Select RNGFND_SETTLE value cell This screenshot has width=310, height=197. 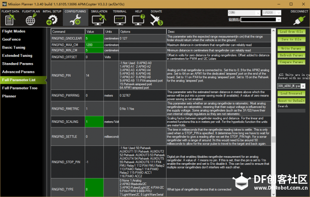[x=94, y=136]
